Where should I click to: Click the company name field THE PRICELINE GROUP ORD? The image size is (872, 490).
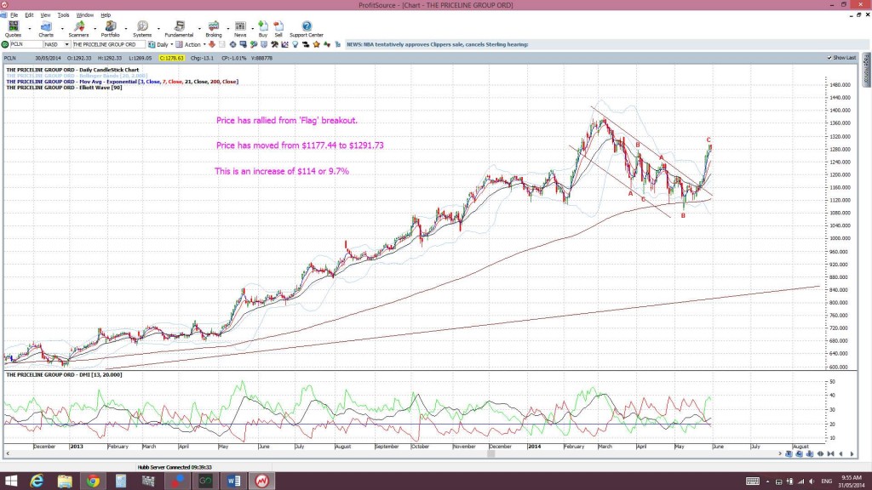point(108,44)
